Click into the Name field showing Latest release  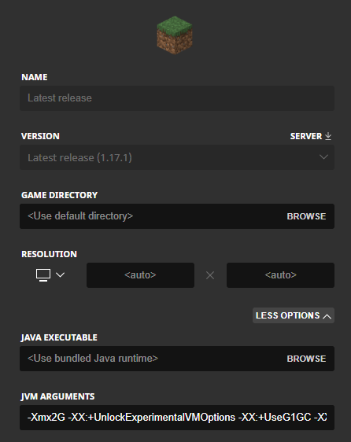click(177, 98)
